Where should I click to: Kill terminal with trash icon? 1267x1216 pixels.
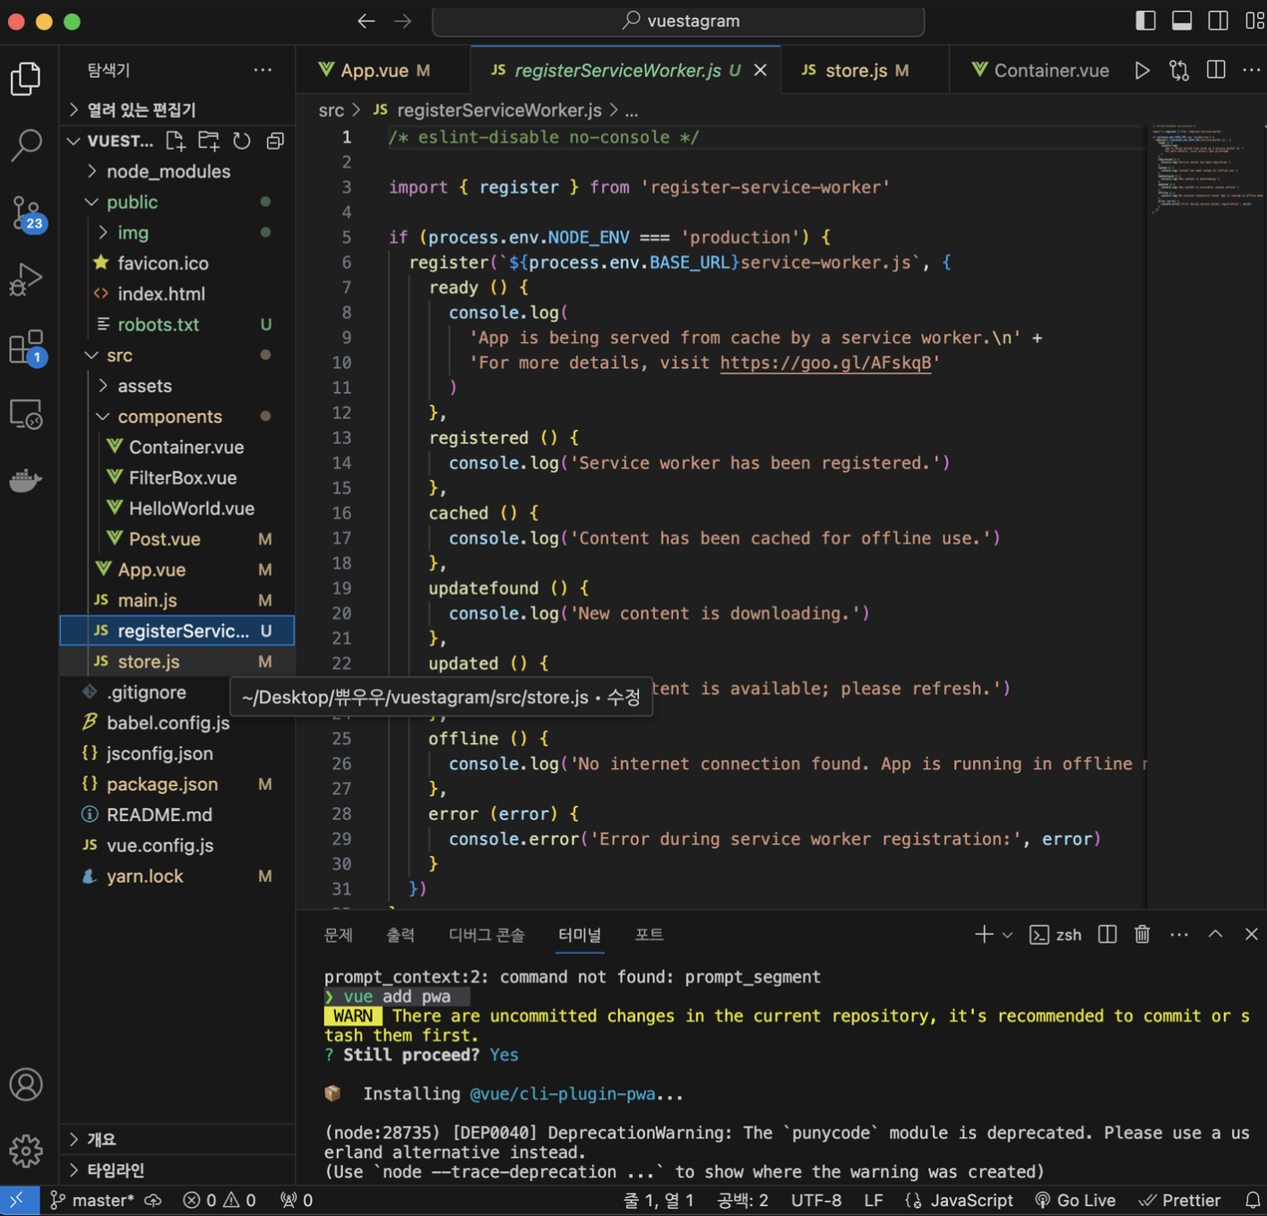[x=1142, y=934]
